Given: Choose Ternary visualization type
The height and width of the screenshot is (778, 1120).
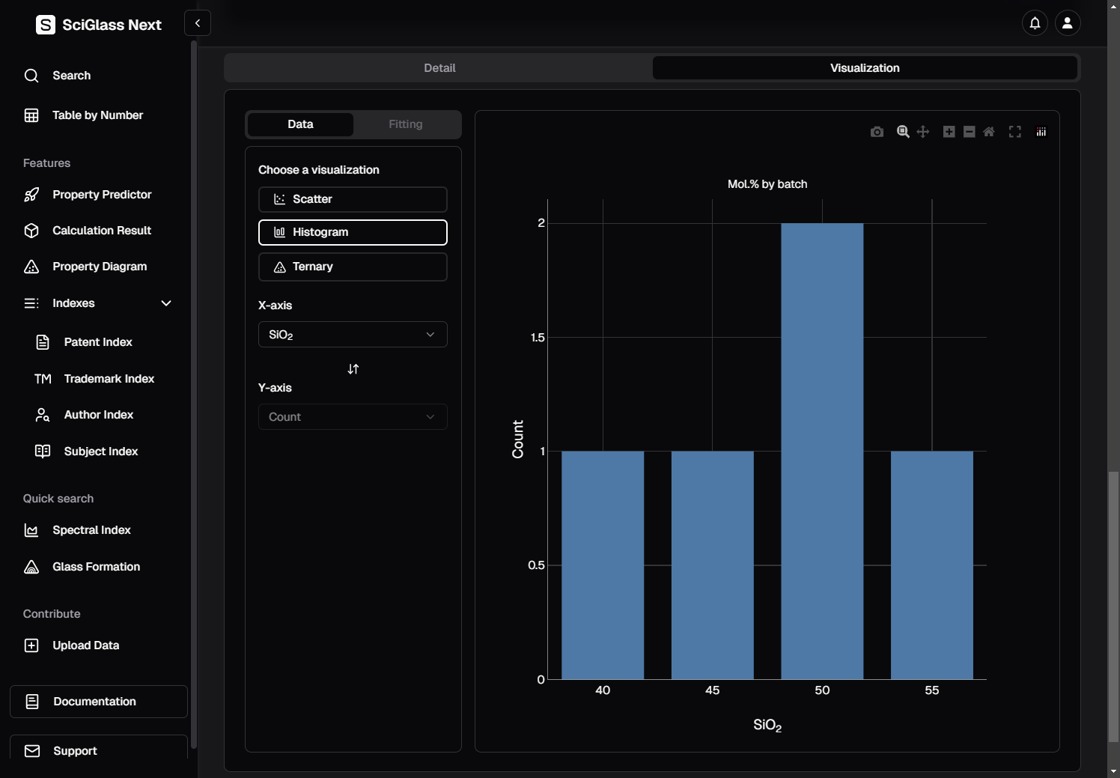Looking at the screenshot, I should pyautogui.click(x=353, y=267).
